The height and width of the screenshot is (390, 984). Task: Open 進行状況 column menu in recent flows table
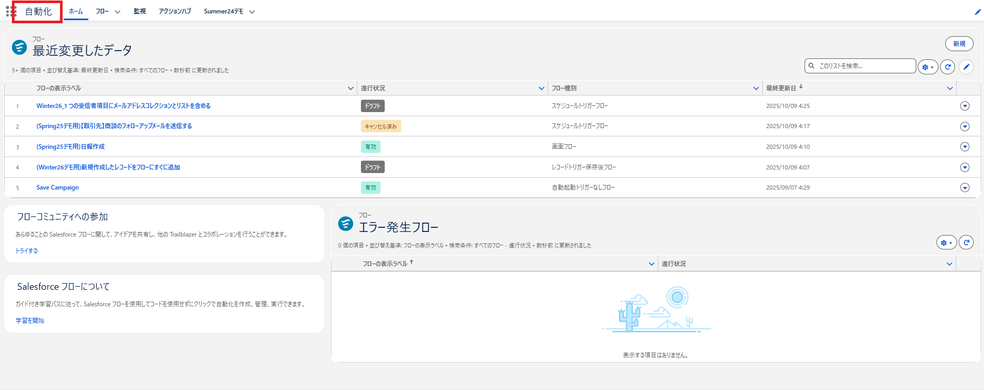(541, 88)
